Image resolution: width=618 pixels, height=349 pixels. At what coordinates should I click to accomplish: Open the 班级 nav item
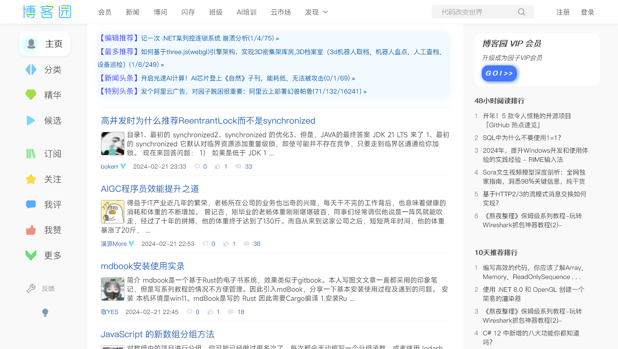click(216, 12)
